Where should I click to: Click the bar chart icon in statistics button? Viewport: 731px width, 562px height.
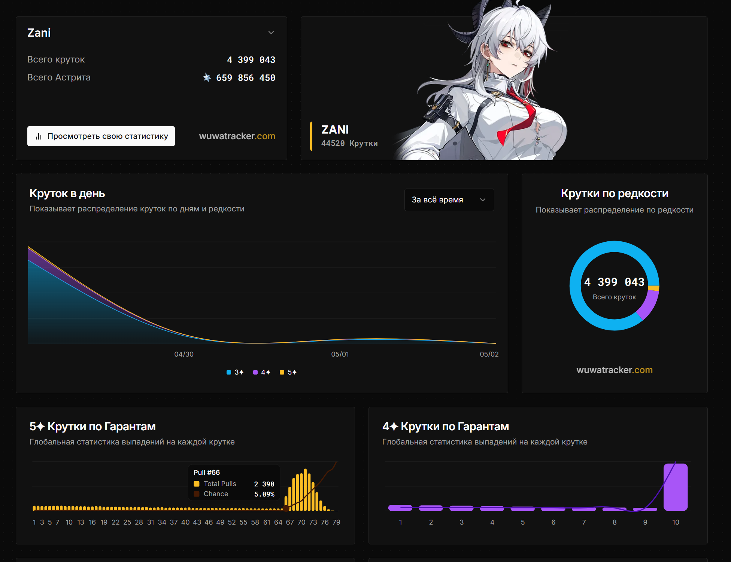pos(39,137)
